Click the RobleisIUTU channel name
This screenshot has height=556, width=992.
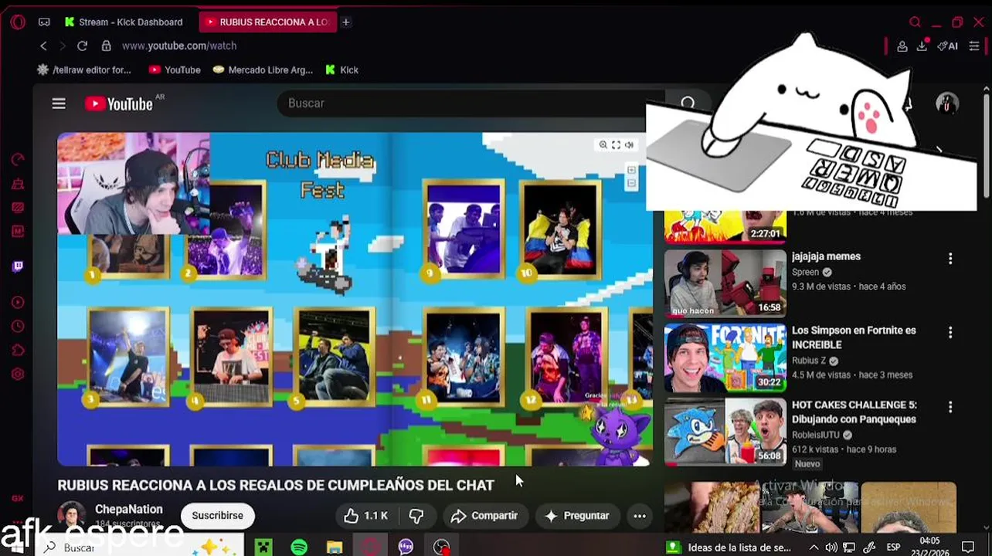(x=815, y=435)
